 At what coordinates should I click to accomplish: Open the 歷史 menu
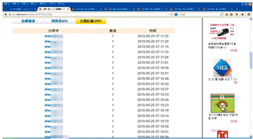(x=34, y=3)
